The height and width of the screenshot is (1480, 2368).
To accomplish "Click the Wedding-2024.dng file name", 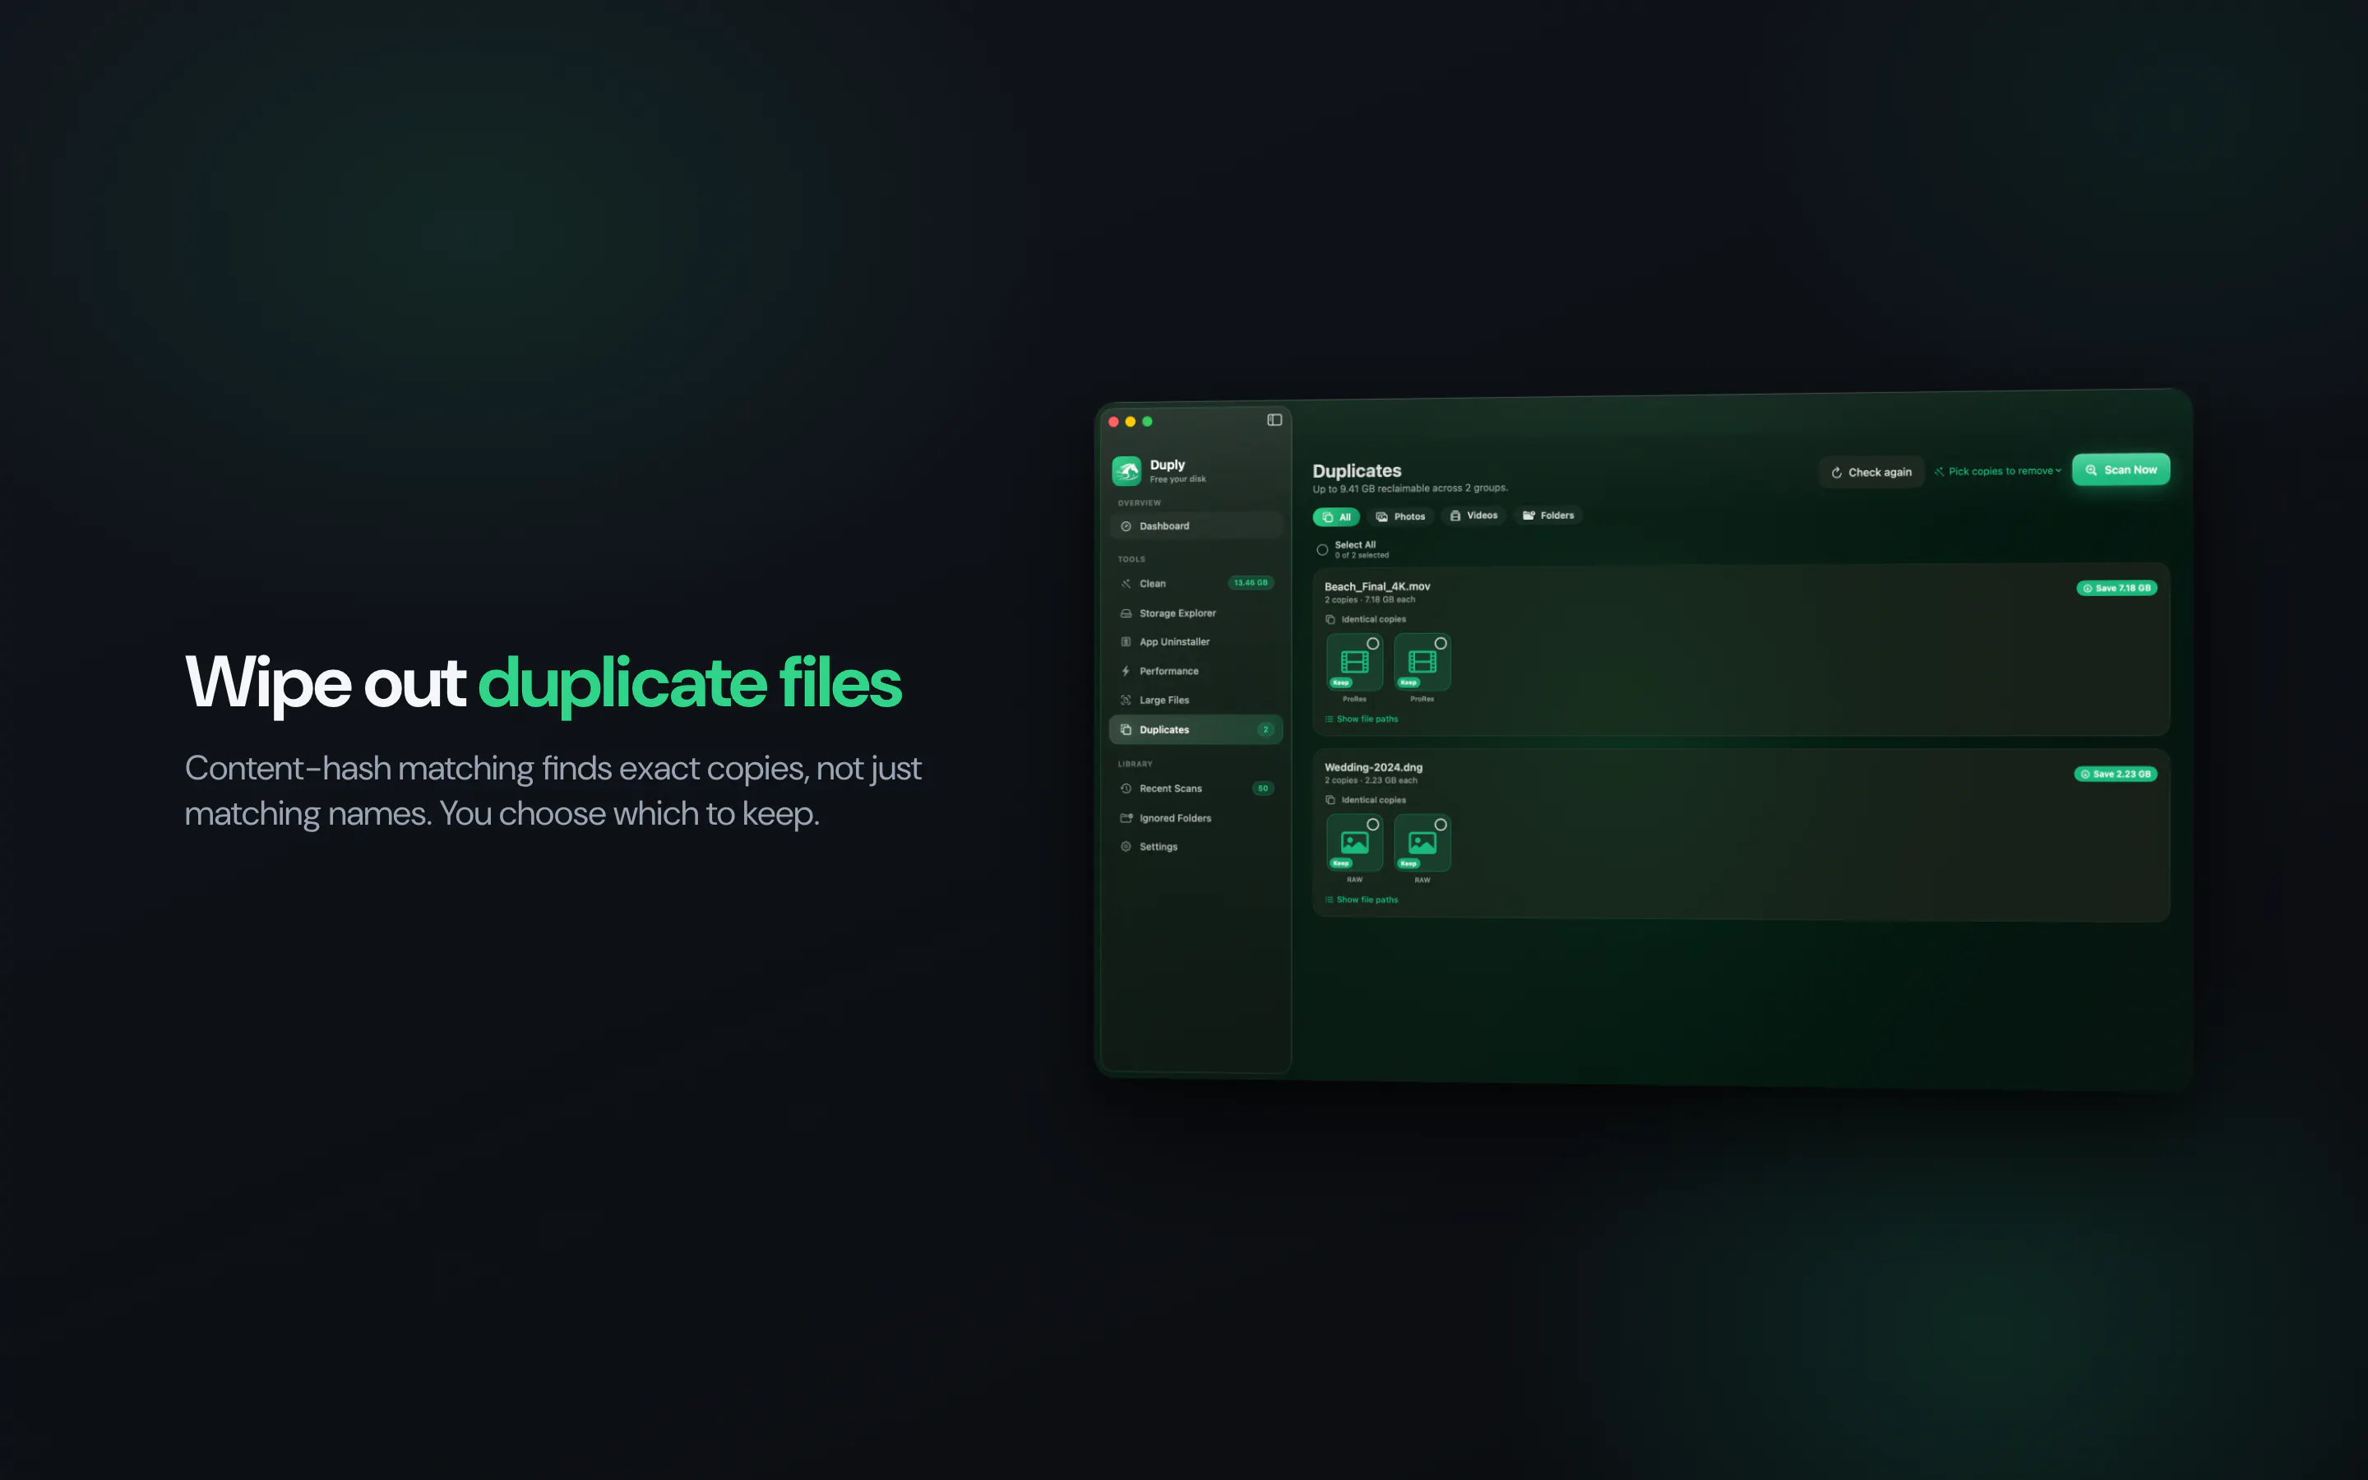I will (1373, 767).
